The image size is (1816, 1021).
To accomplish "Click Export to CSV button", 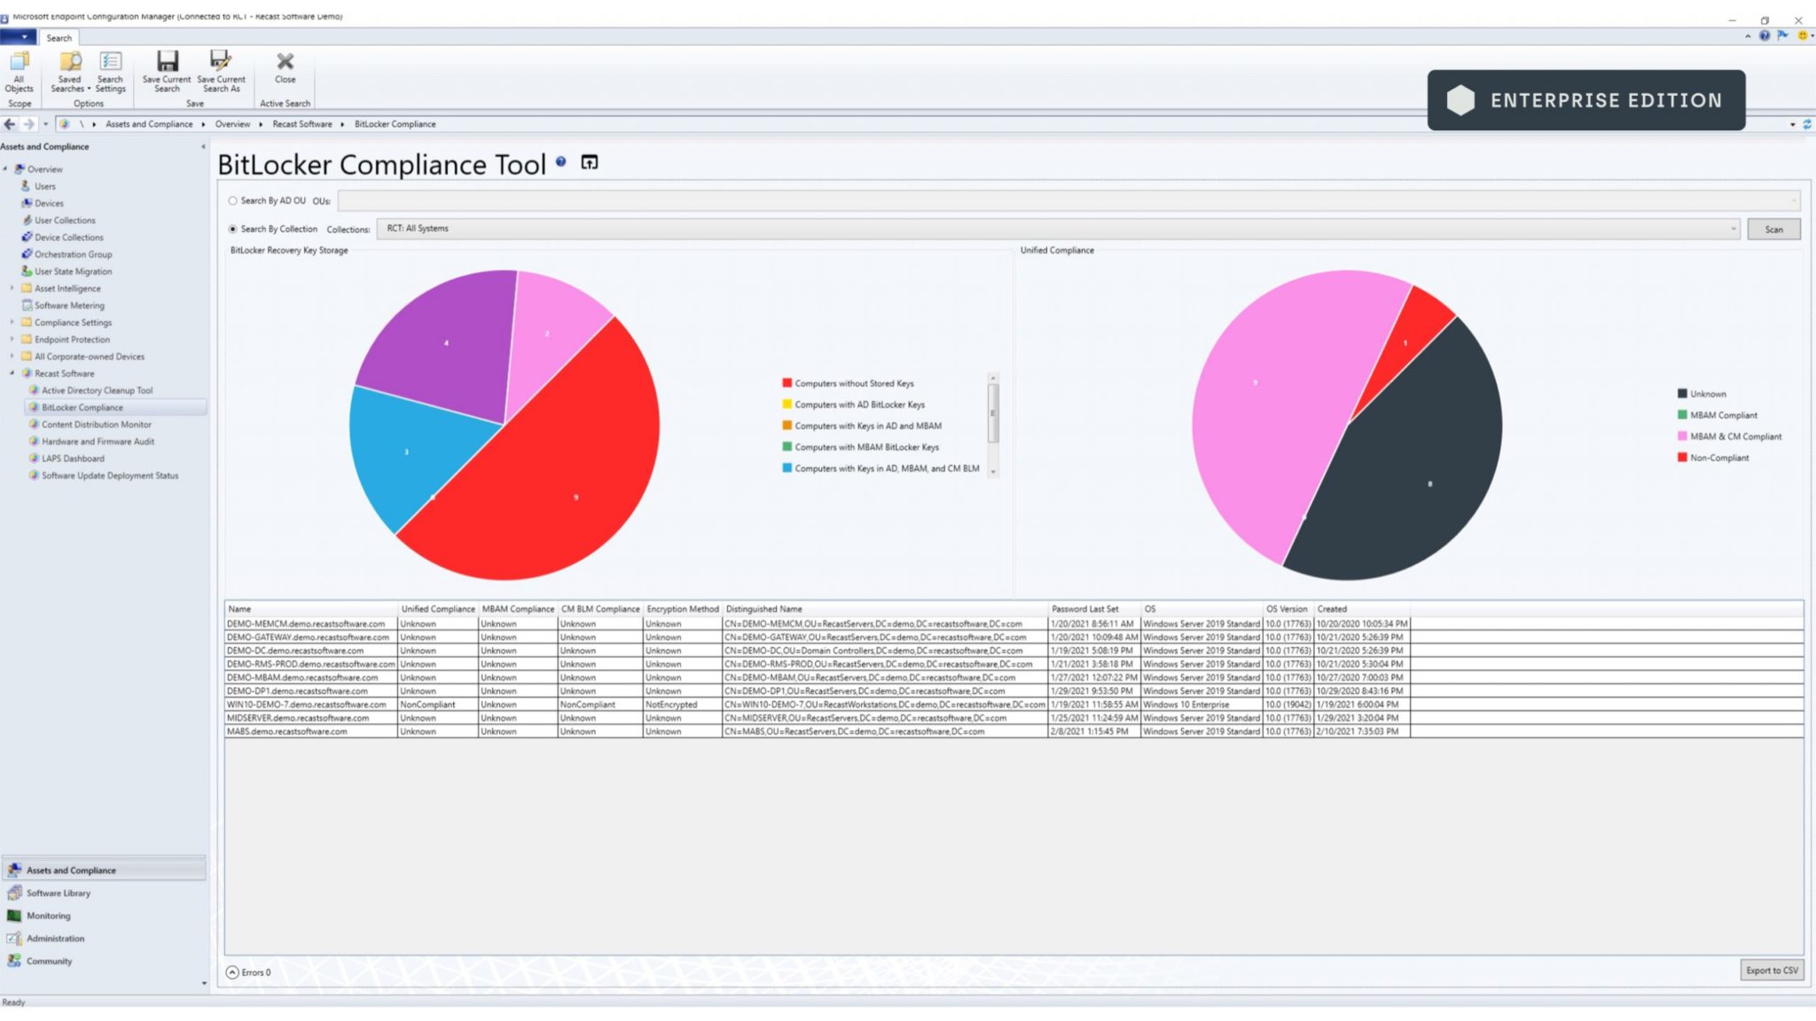I will click(1772, 970).
